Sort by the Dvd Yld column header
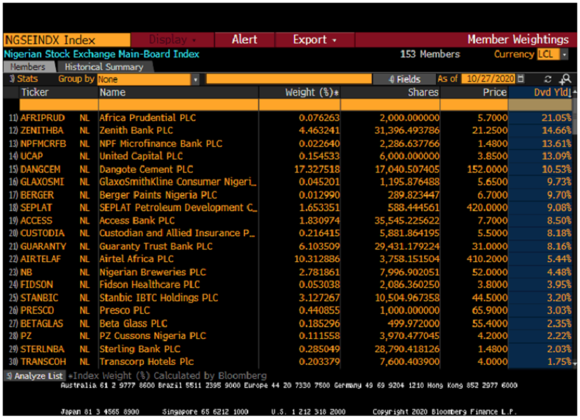The width and height of the screenshot is (580, 420). point(553,92)
